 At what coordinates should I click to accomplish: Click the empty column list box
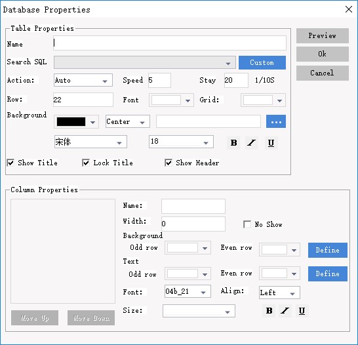[x=63, y=251]
